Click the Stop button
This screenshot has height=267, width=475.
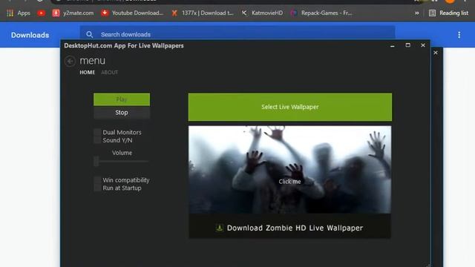coord(122,113)
